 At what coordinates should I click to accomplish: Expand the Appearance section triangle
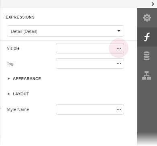pos(9,79)
